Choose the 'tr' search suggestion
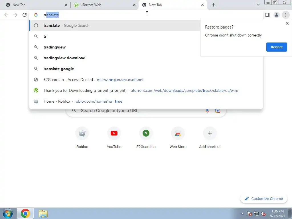 pyautogui.click(x=115, y=36)
